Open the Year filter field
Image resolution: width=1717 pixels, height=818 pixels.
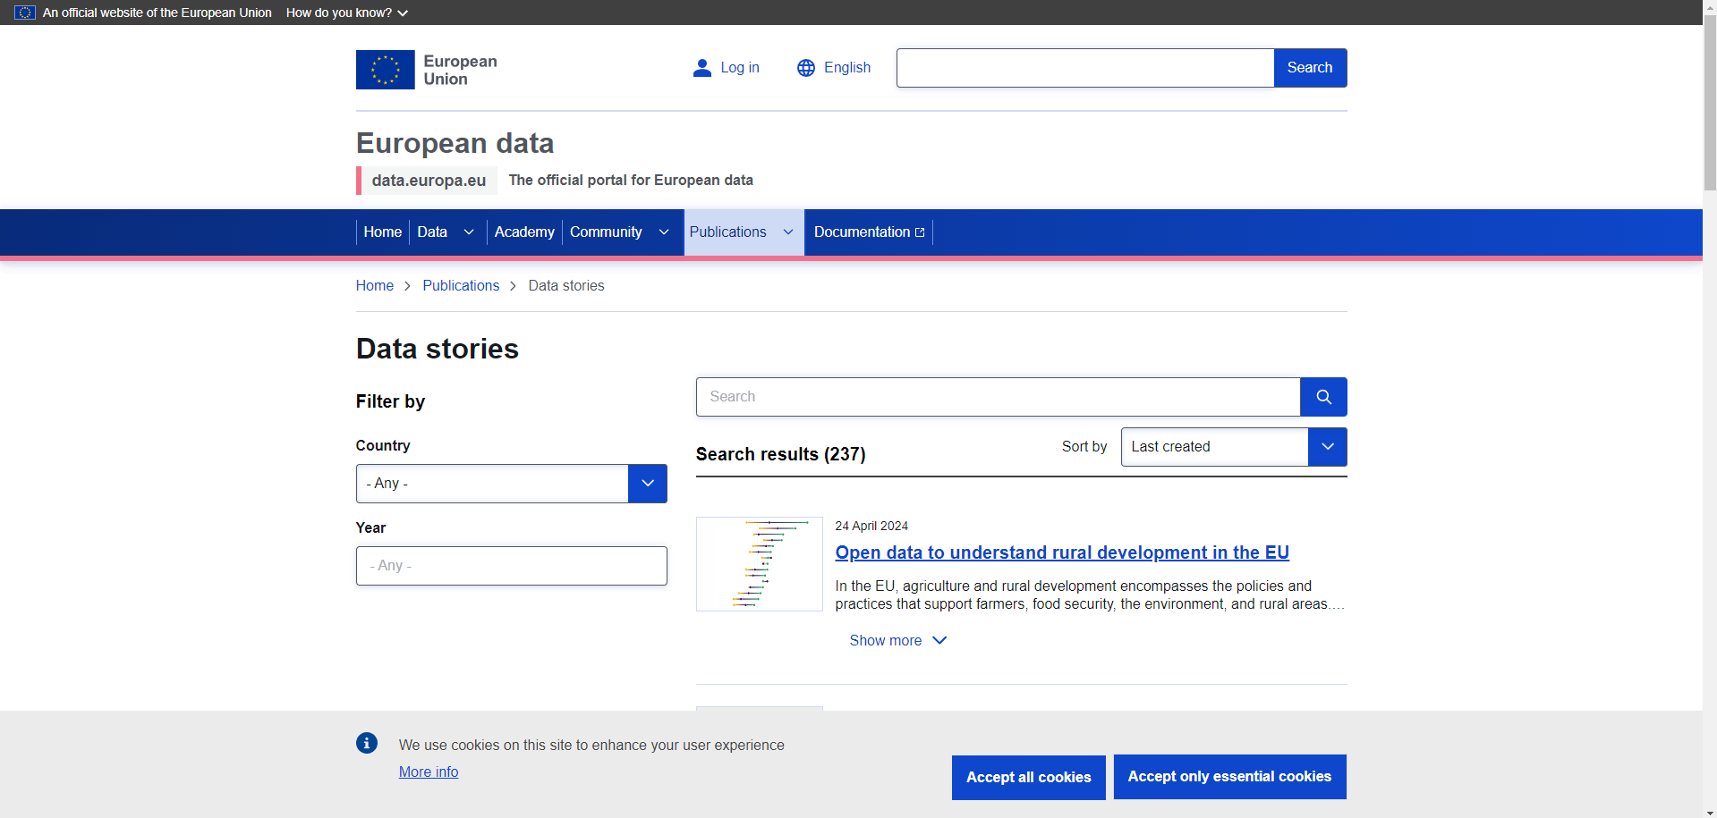coord(512,566)
